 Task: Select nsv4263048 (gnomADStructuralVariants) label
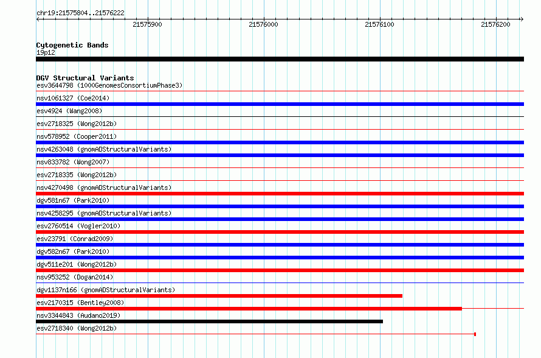104,149
